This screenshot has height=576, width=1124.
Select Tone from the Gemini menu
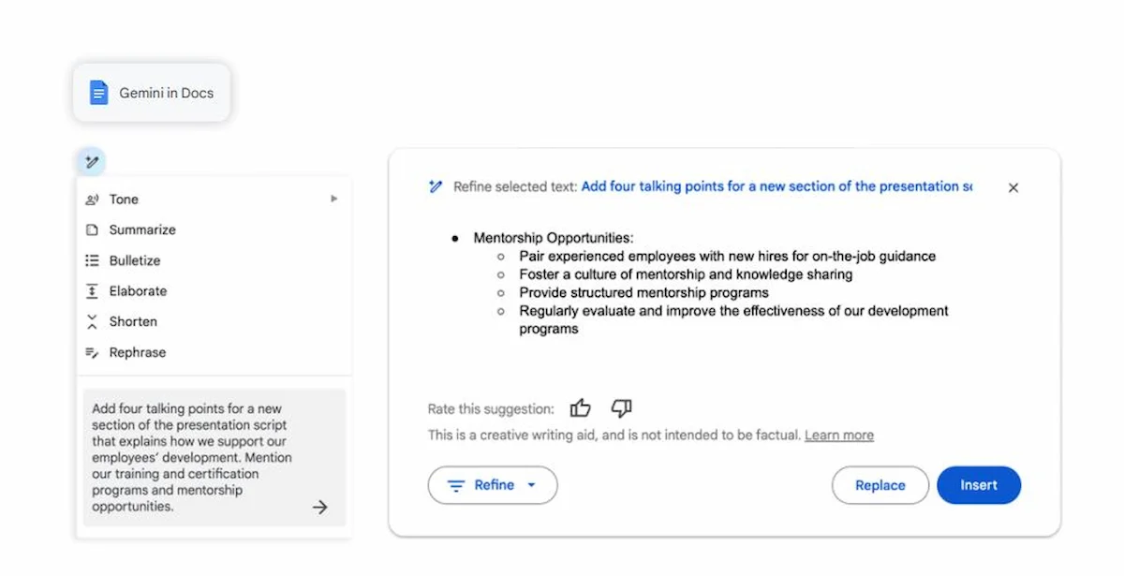[124, 199]
